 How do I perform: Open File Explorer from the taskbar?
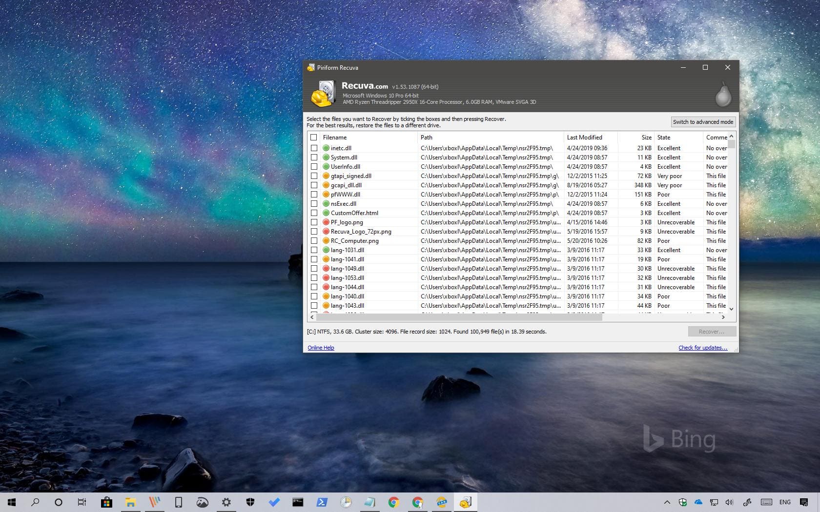tap(130, 502)
